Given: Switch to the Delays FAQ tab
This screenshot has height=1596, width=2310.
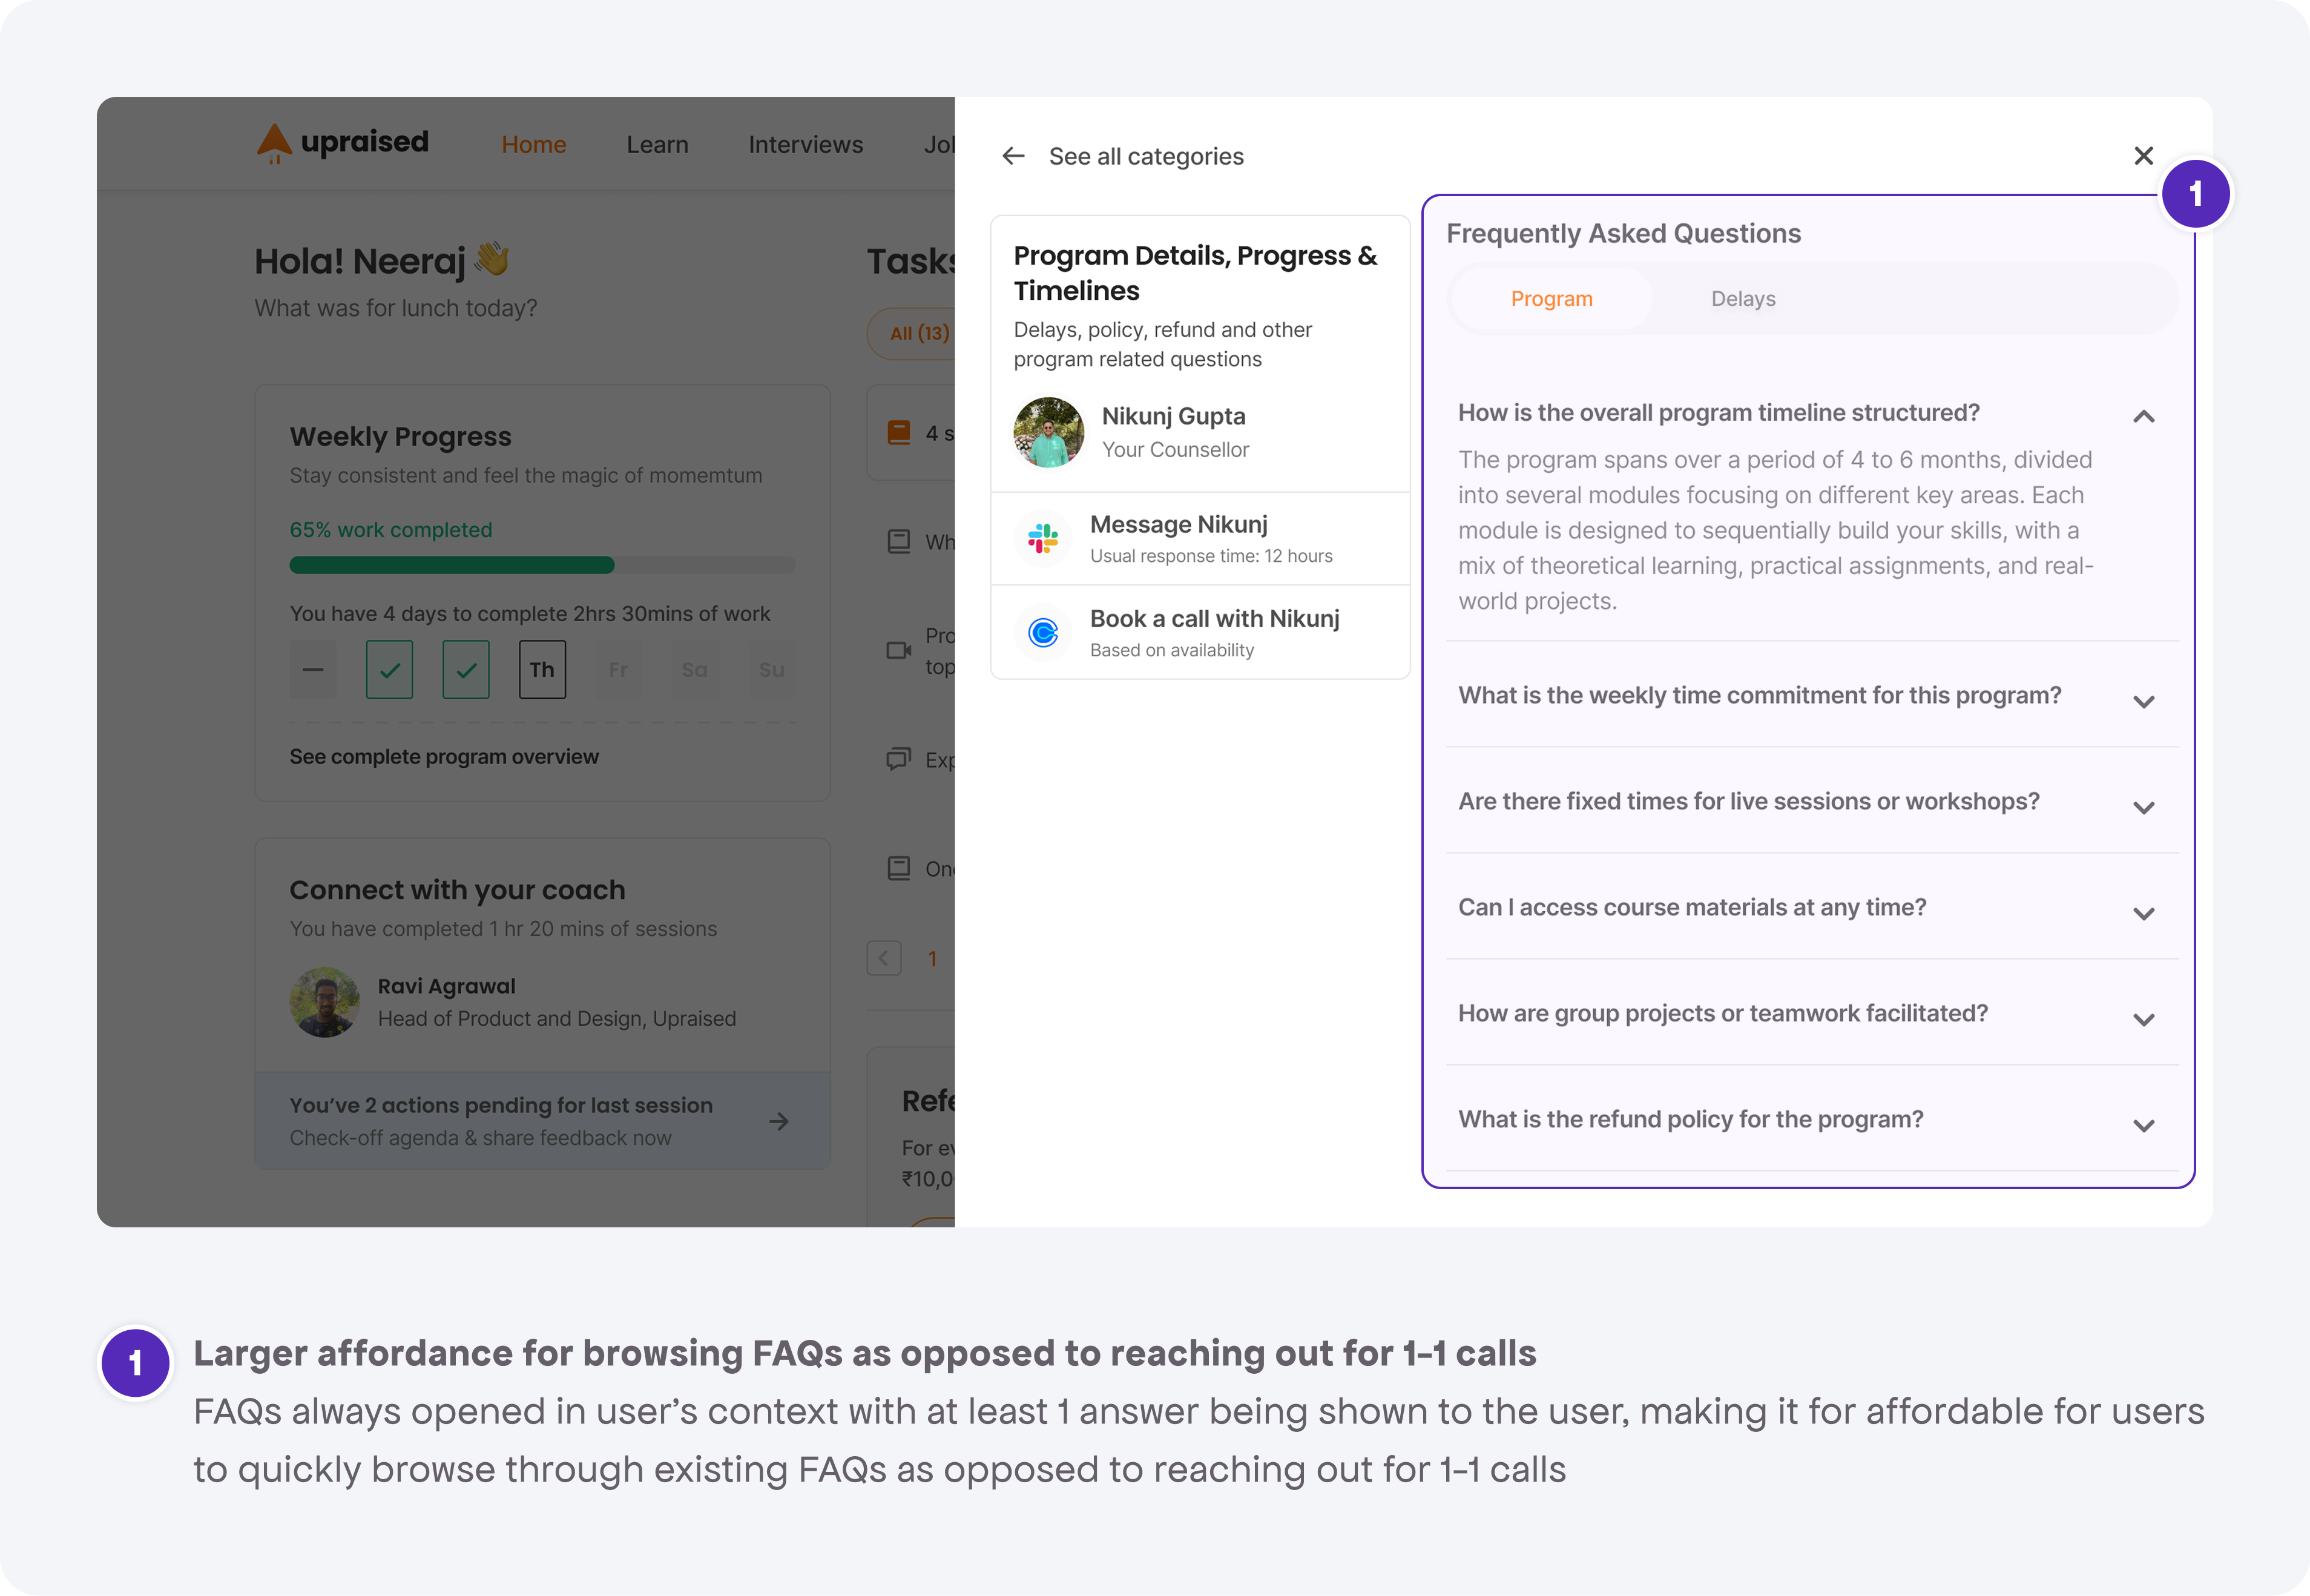Looking at the screenshot, I should [x=1743, y=299].
